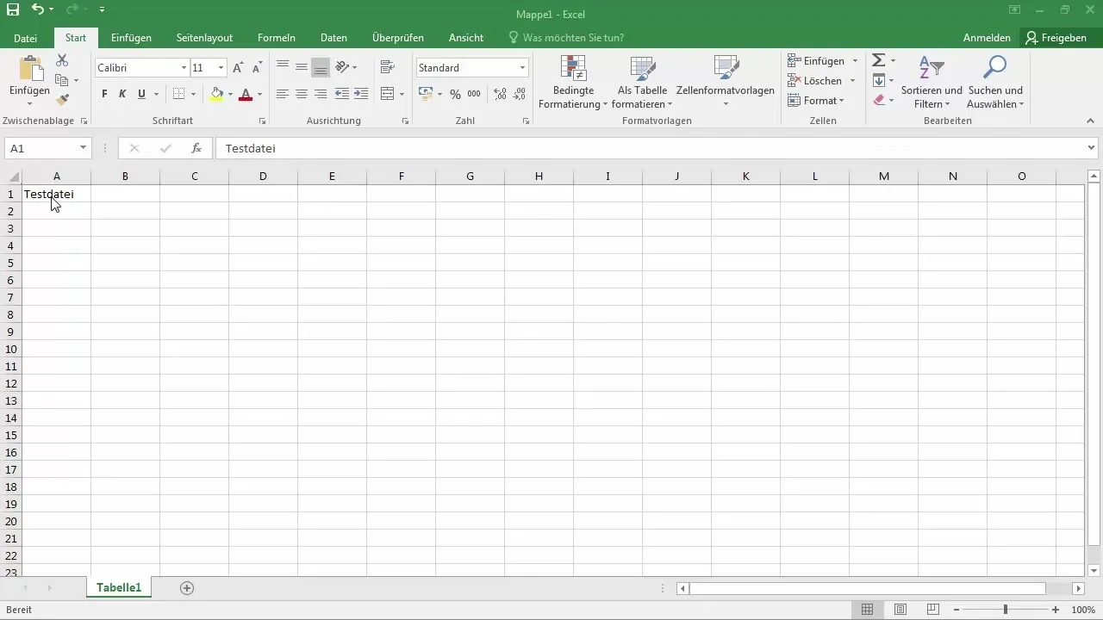This screenshot has width=1103, height=620.
Task: Align text to top of cell
Action: [283, 66]
